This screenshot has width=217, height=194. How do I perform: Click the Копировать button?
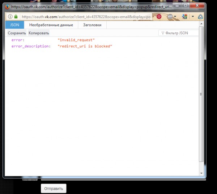pyautogui.click(x=39, y=33)
